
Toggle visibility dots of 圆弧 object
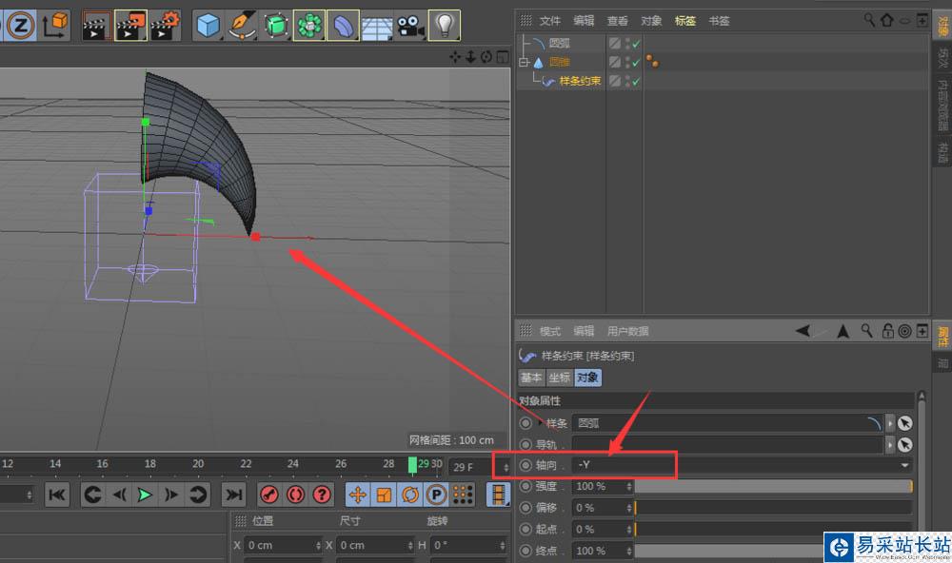coord(627,43)
